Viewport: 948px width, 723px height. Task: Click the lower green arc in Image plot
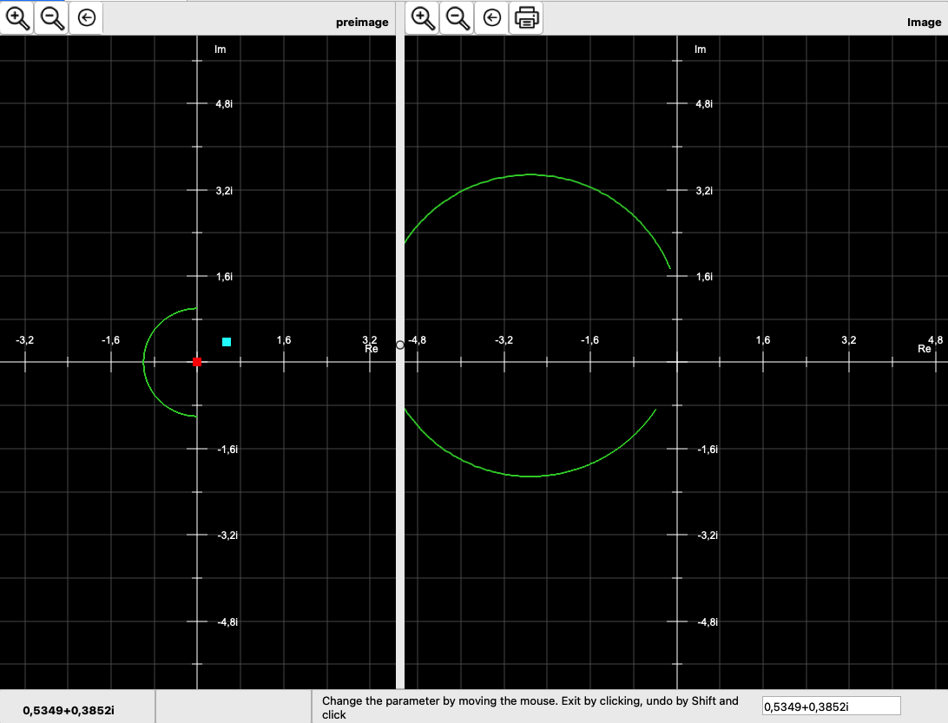530,476
